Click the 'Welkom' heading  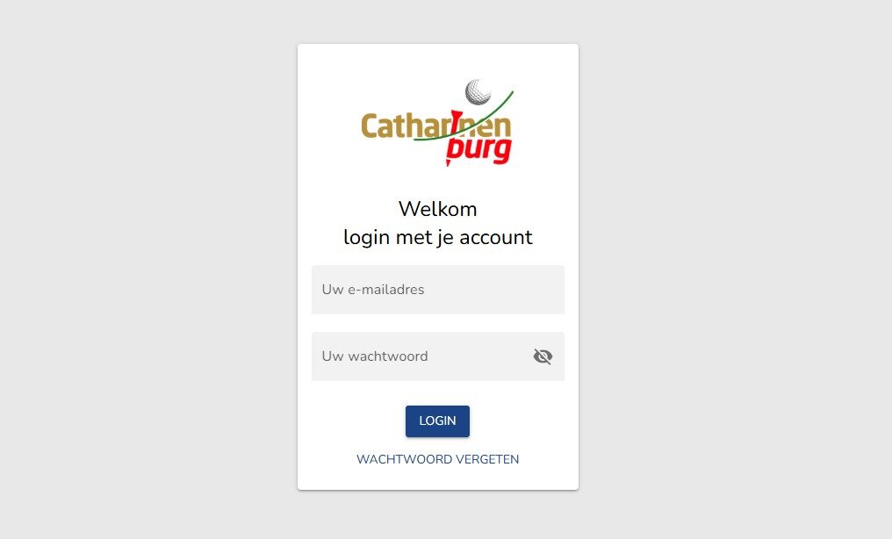(437, 209)
